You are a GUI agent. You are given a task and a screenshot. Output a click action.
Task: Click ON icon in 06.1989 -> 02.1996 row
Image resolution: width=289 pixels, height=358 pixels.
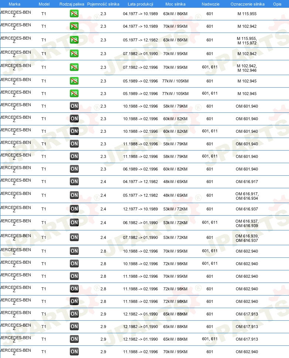[x=74, y=169]
